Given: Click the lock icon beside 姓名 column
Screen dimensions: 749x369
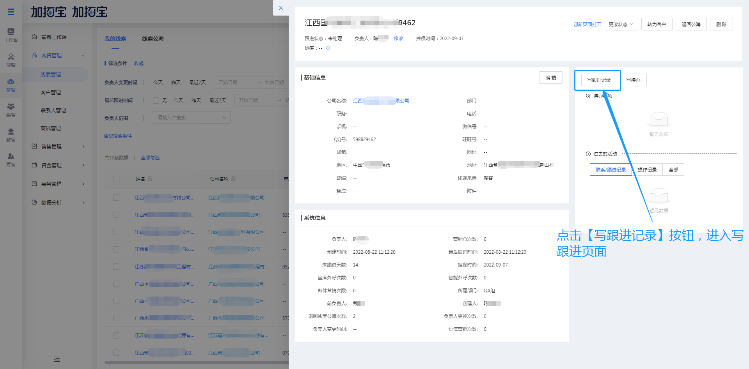Looking at the screenshot, I should (x=150, y=179).
